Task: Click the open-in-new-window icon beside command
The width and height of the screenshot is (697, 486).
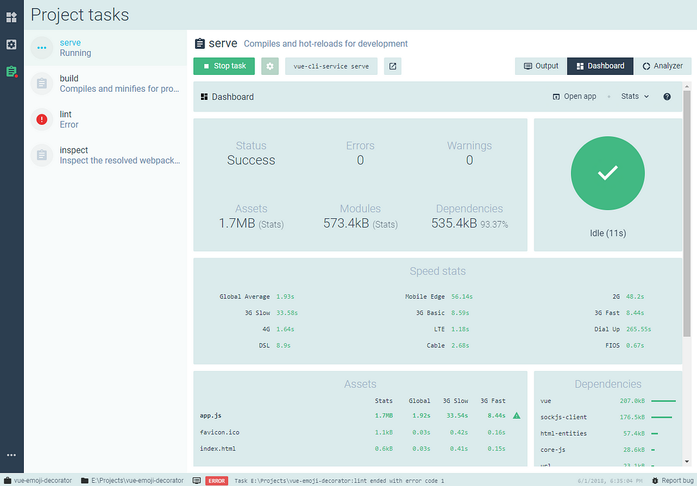Action: tap(393, 66)
